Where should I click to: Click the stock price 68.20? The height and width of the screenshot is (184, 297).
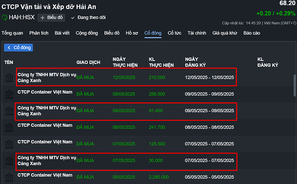tap(288, 3)
